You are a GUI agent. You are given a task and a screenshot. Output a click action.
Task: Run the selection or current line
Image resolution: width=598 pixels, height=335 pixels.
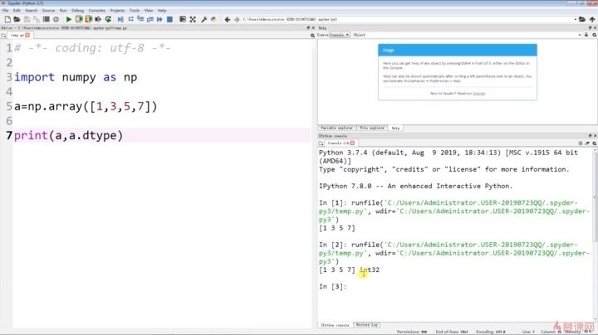[x=98, y=19]
